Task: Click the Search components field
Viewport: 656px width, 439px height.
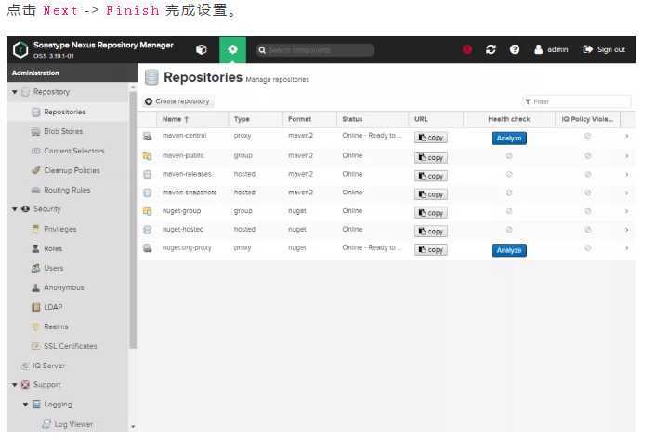Action: click(315, 50)
